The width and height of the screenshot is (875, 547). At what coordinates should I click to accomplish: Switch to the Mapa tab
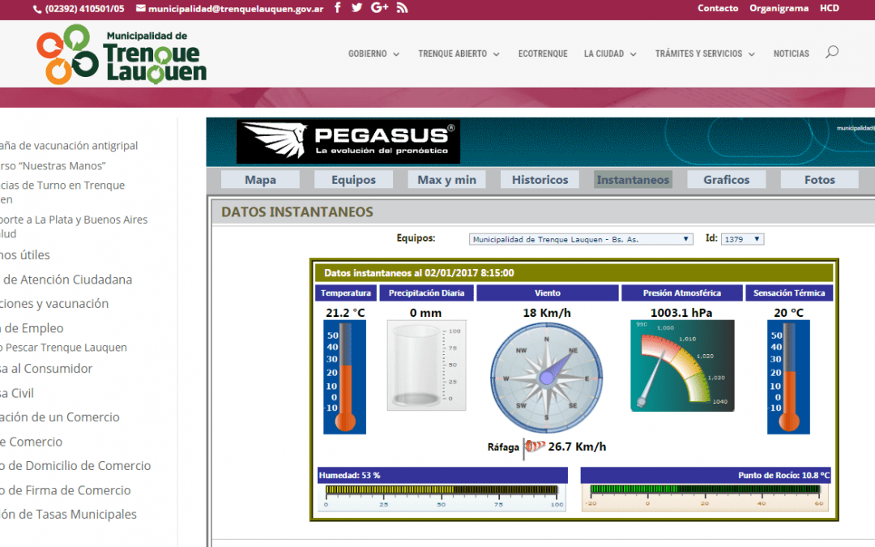point(260,180)
